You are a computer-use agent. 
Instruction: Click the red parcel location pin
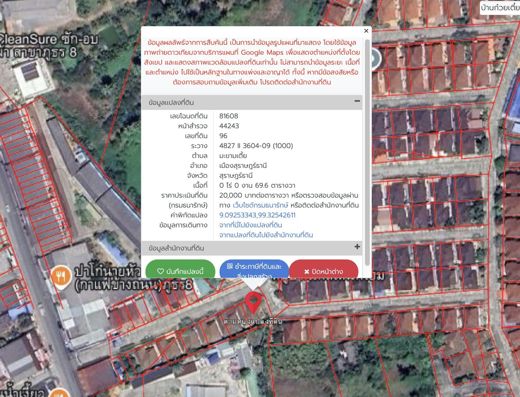click(x=253, y=301)
